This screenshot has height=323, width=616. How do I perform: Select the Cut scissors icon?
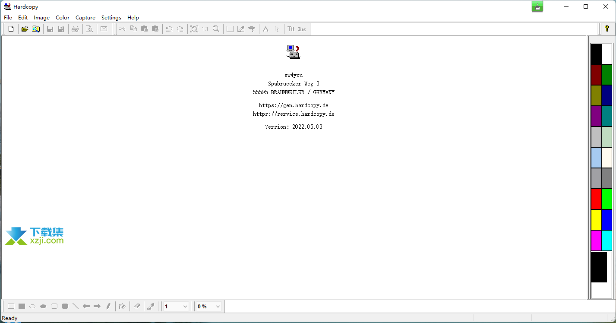(122, 29)
